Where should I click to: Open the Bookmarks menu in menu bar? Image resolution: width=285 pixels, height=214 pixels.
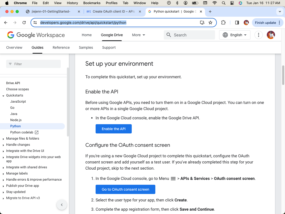[x=92, y=3]
